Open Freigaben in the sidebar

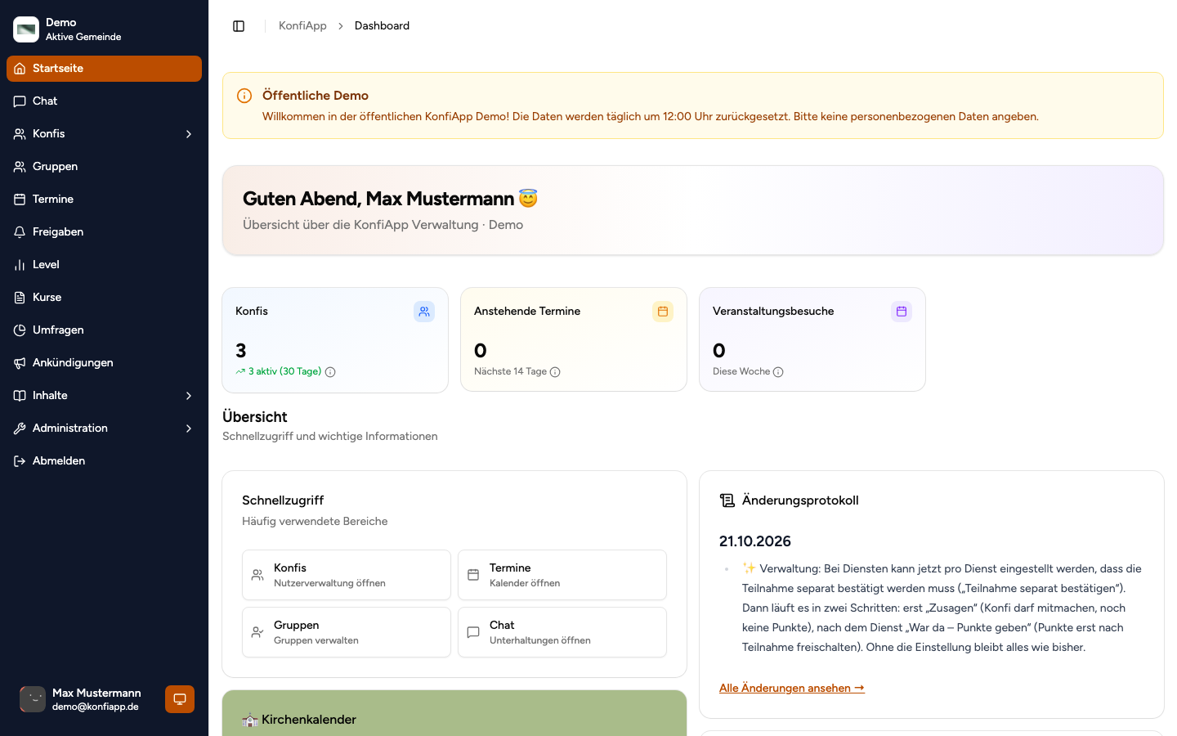pos(104,232)
